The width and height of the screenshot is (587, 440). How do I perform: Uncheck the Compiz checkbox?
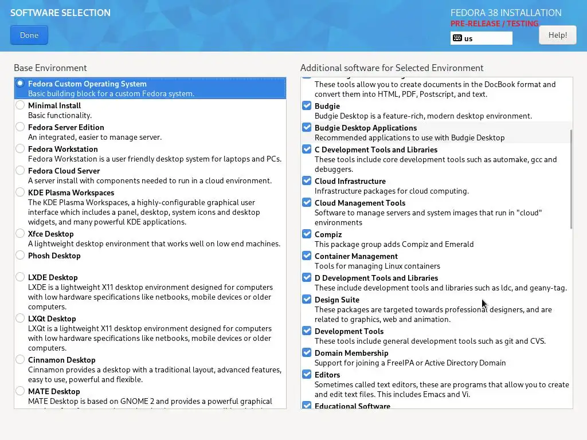(307, 234)
